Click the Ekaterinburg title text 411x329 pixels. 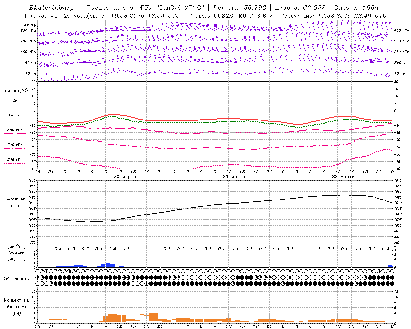click(51, 8)
